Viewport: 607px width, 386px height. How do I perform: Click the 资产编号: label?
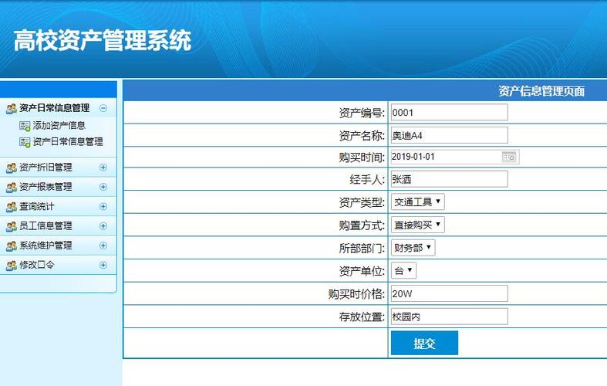pyautogui.click(x=362, y=113)
